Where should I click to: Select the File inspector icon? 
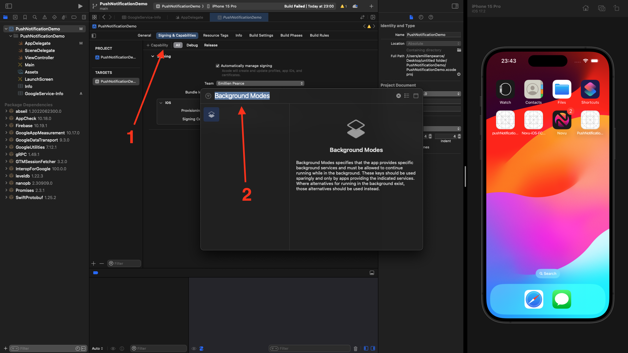click(411, 17)
